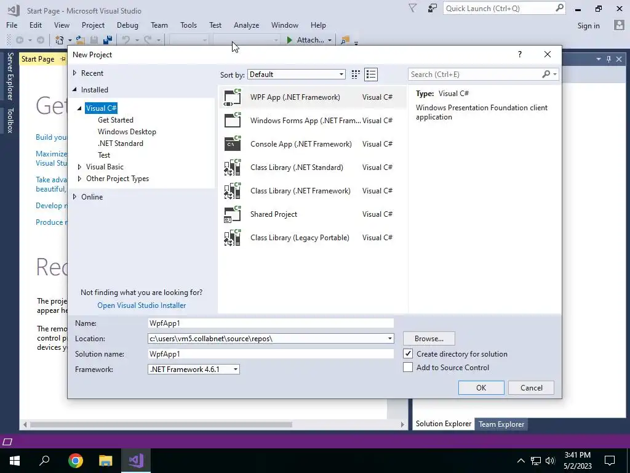Screen dimensions: 630x473
Task: Click the OK button
Action: (x=481, y=388)
